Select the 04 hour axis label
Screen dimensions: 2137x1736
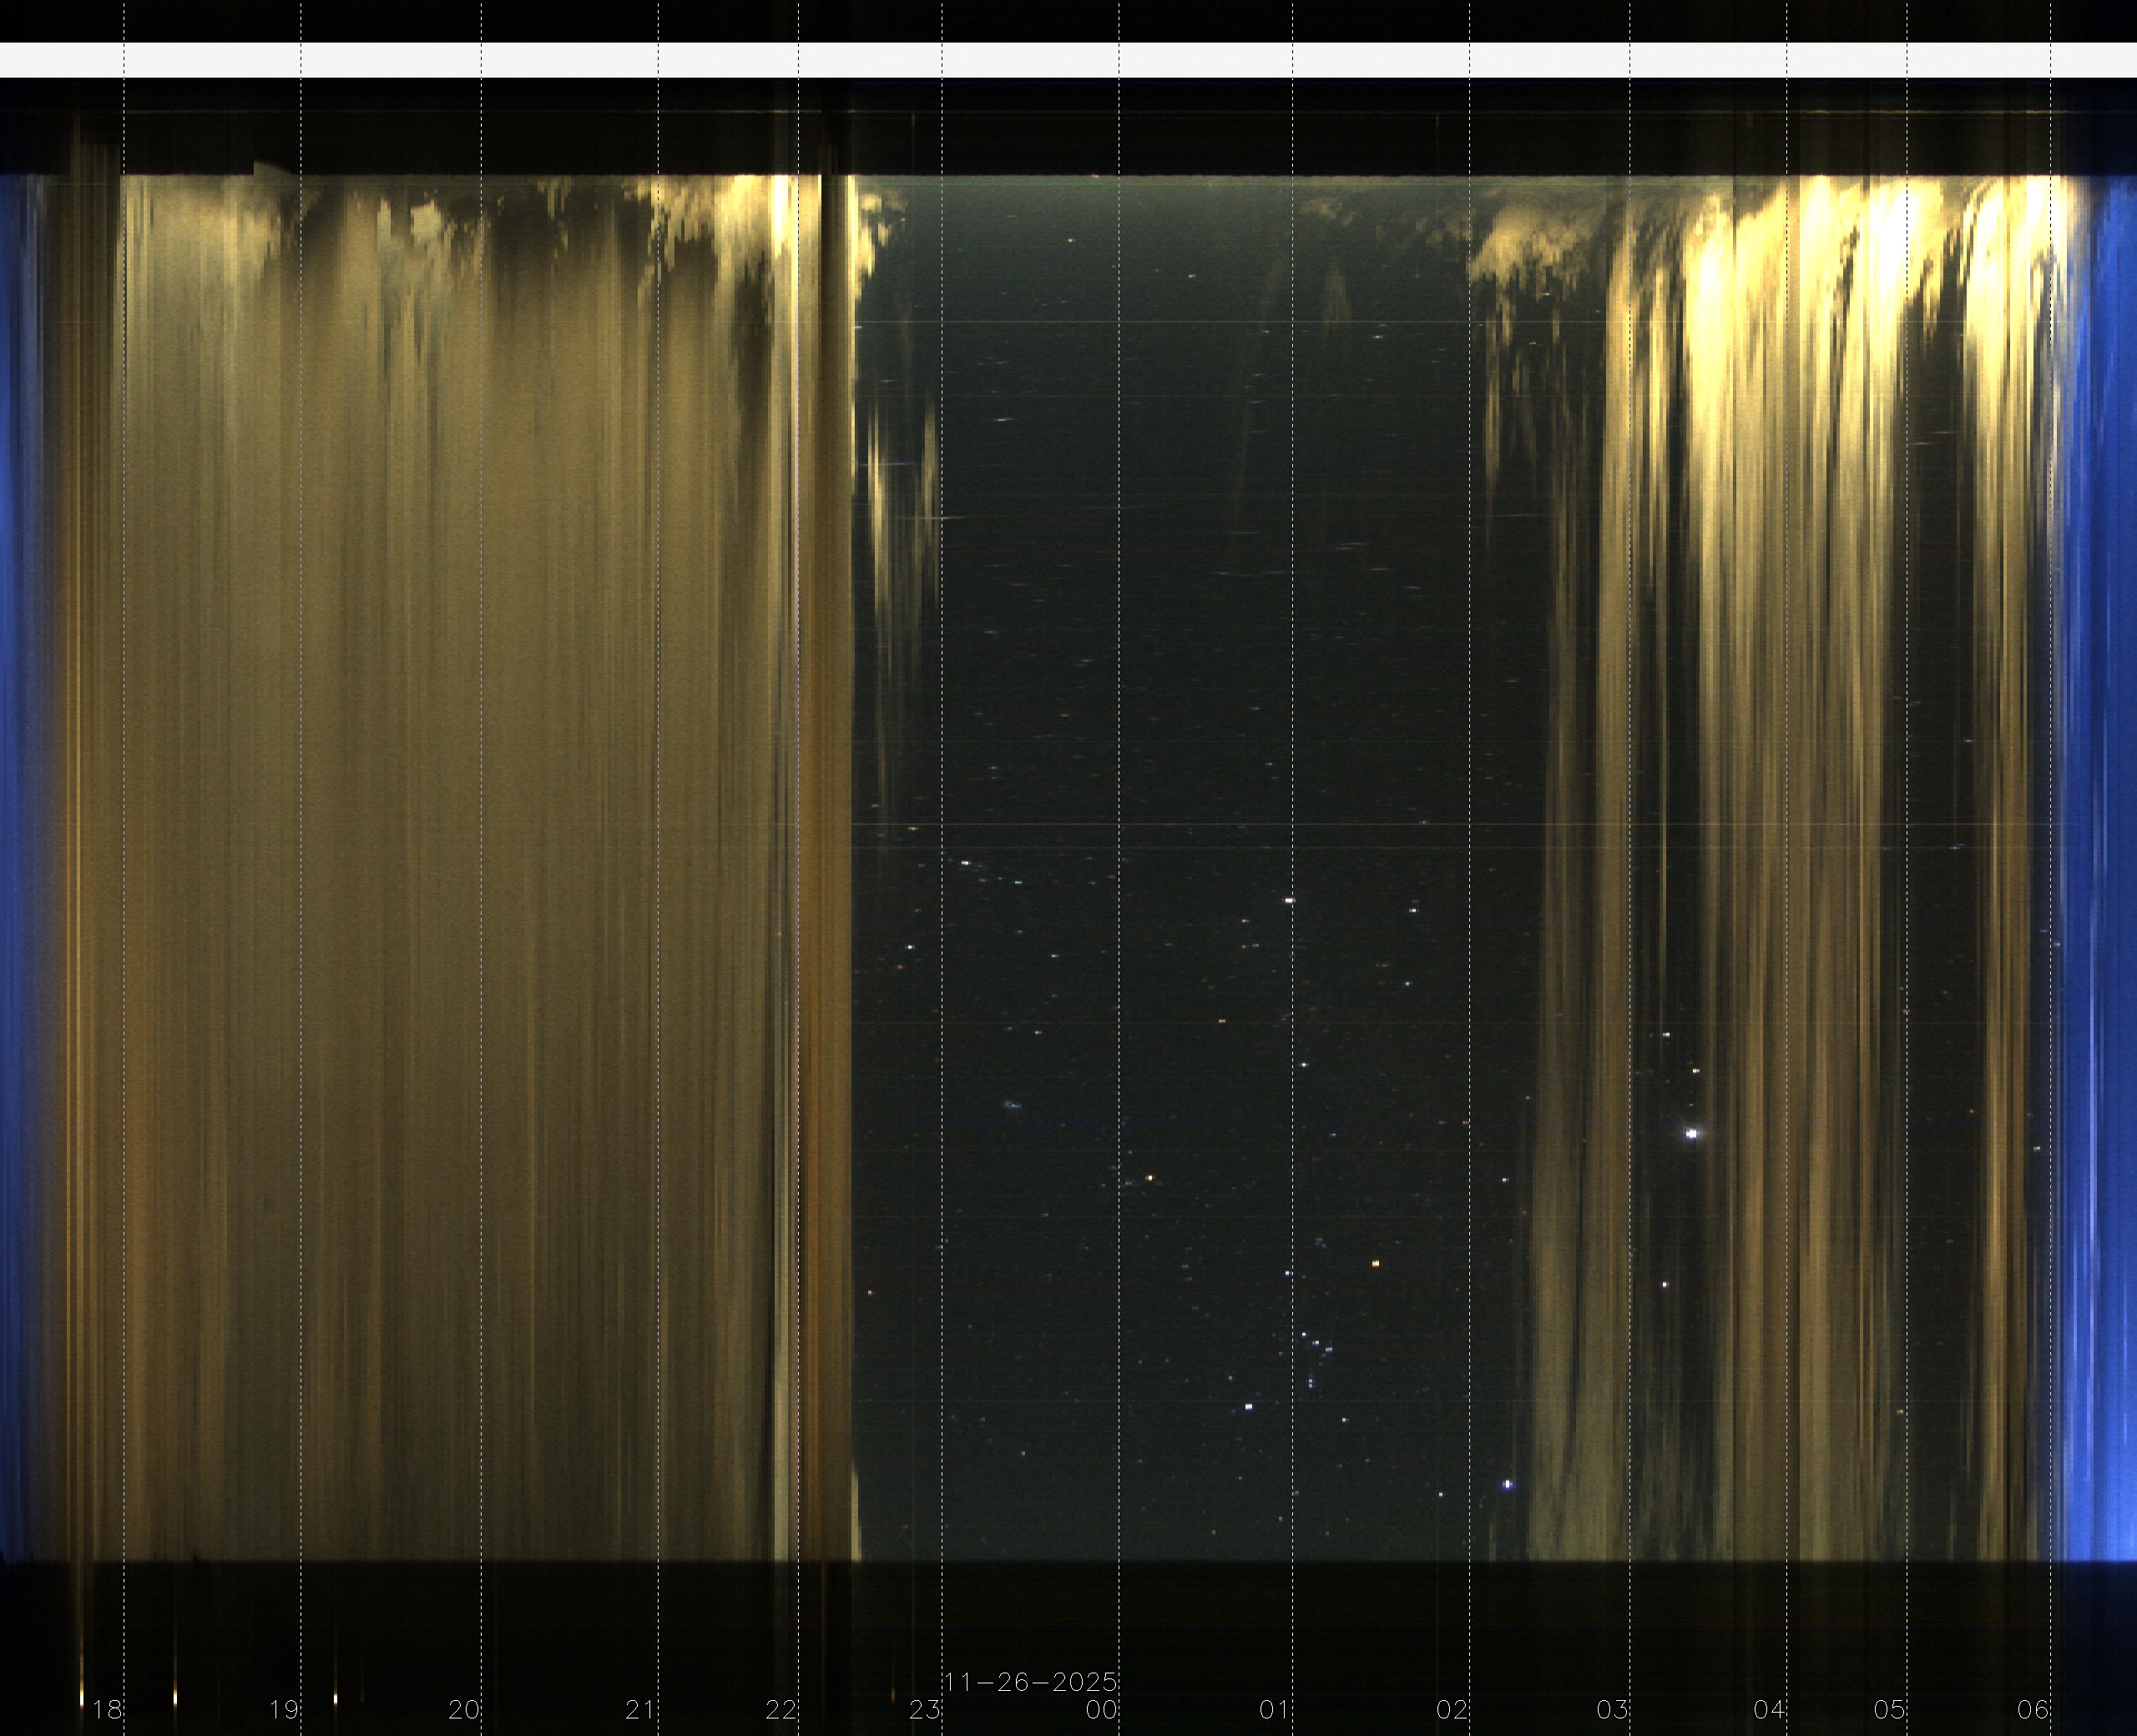tap(1770, 1709)
